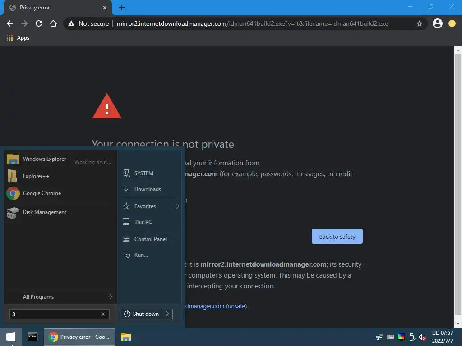
Task: Click the network tray icon
Action: coord(379,337)
